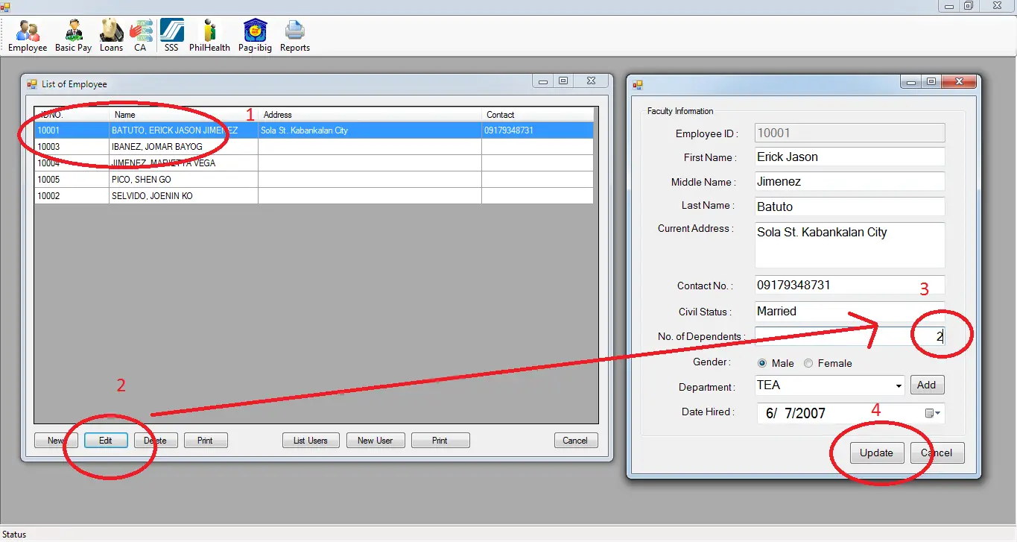This screenshot has width=1017, height=542.
Task: Open the Date Hired calendar dropdown
Action: (933, 413)
